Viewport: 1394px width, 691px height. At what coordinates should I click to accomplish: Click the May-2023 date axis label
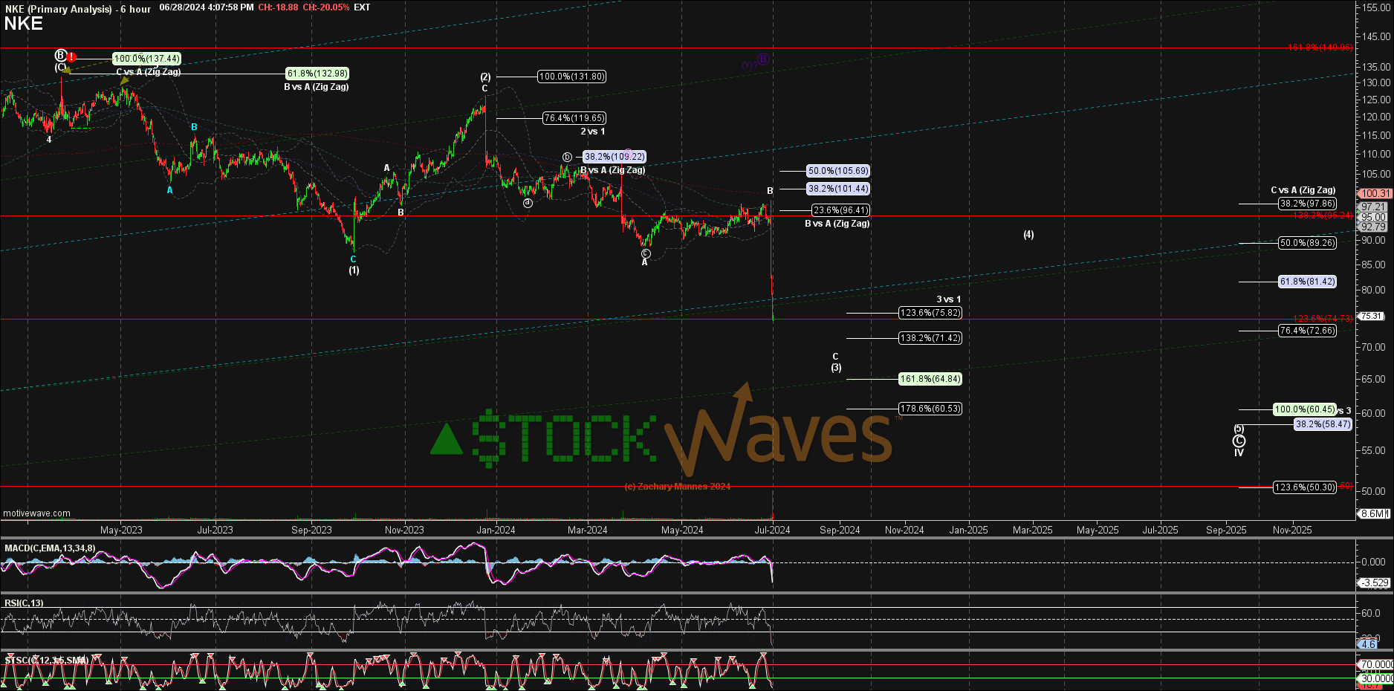(x=121, y=530)
